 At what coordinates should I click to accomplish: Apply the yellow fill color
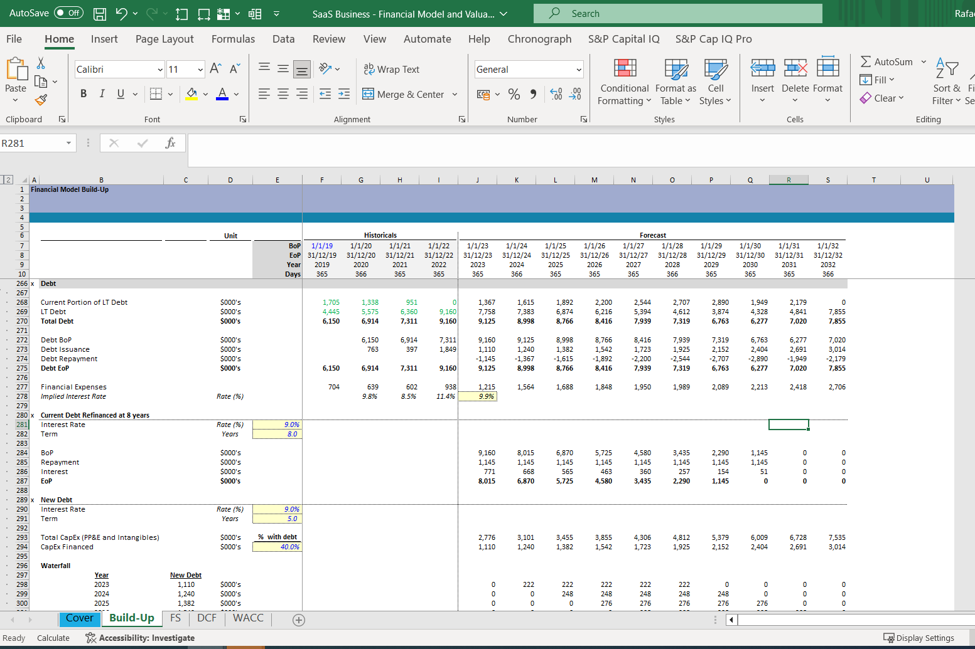click(192, 94)
